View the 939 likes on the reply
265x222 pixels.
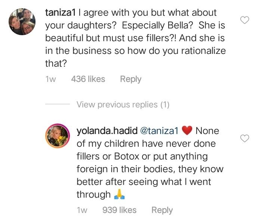[119, 210]
